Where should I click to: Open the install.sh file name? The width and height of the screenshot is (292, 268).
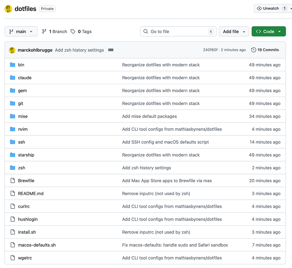point(27,232)
